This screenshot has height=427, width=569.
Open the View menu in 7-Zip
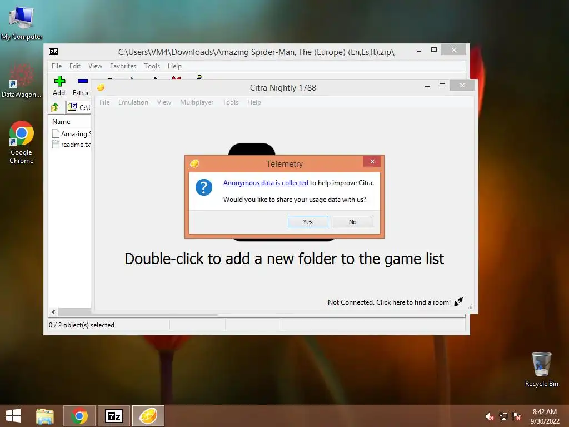click(96, 66)
